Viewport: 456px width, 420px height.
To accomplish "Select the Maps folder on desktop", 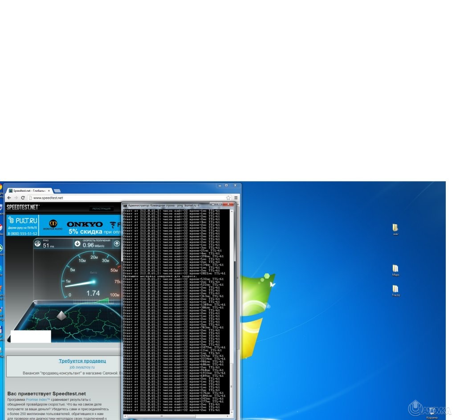I will pyautogui.click(x=395, y=271).
